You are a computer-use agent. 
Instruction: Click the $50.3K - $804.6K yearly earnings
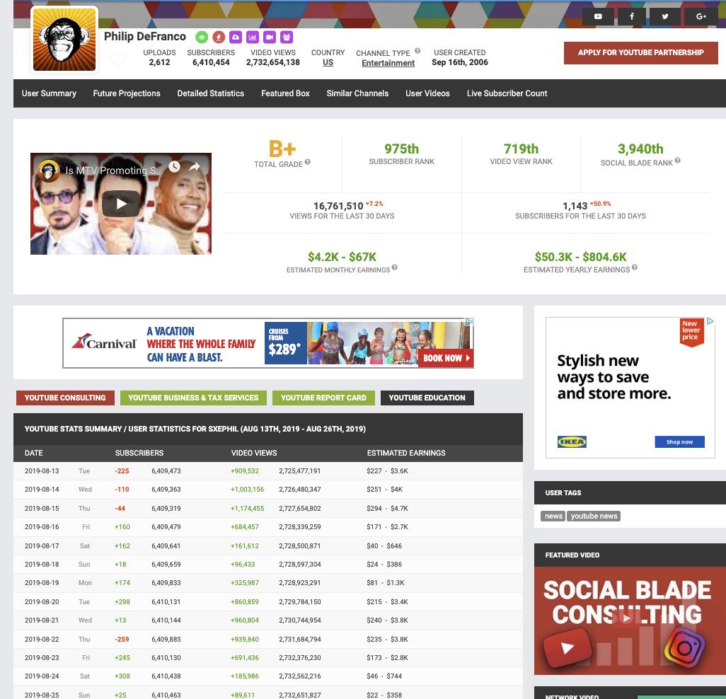coord(581,256)
